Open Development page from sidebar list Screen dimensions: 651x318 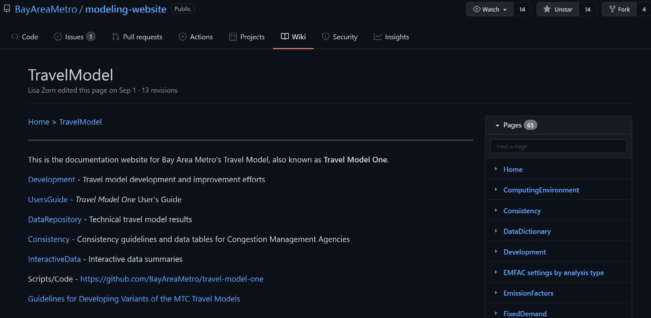click(525, 252)
